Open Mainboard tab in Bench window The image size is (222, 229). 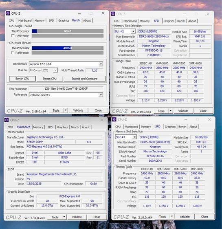point(25,21)
